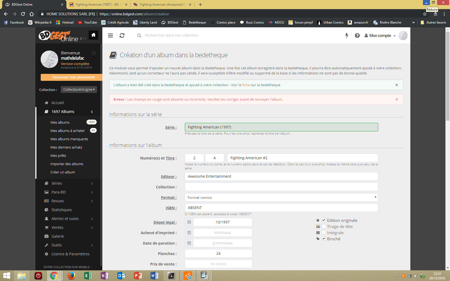Click the power logout icon near Bienvenue

coord(94,53)
